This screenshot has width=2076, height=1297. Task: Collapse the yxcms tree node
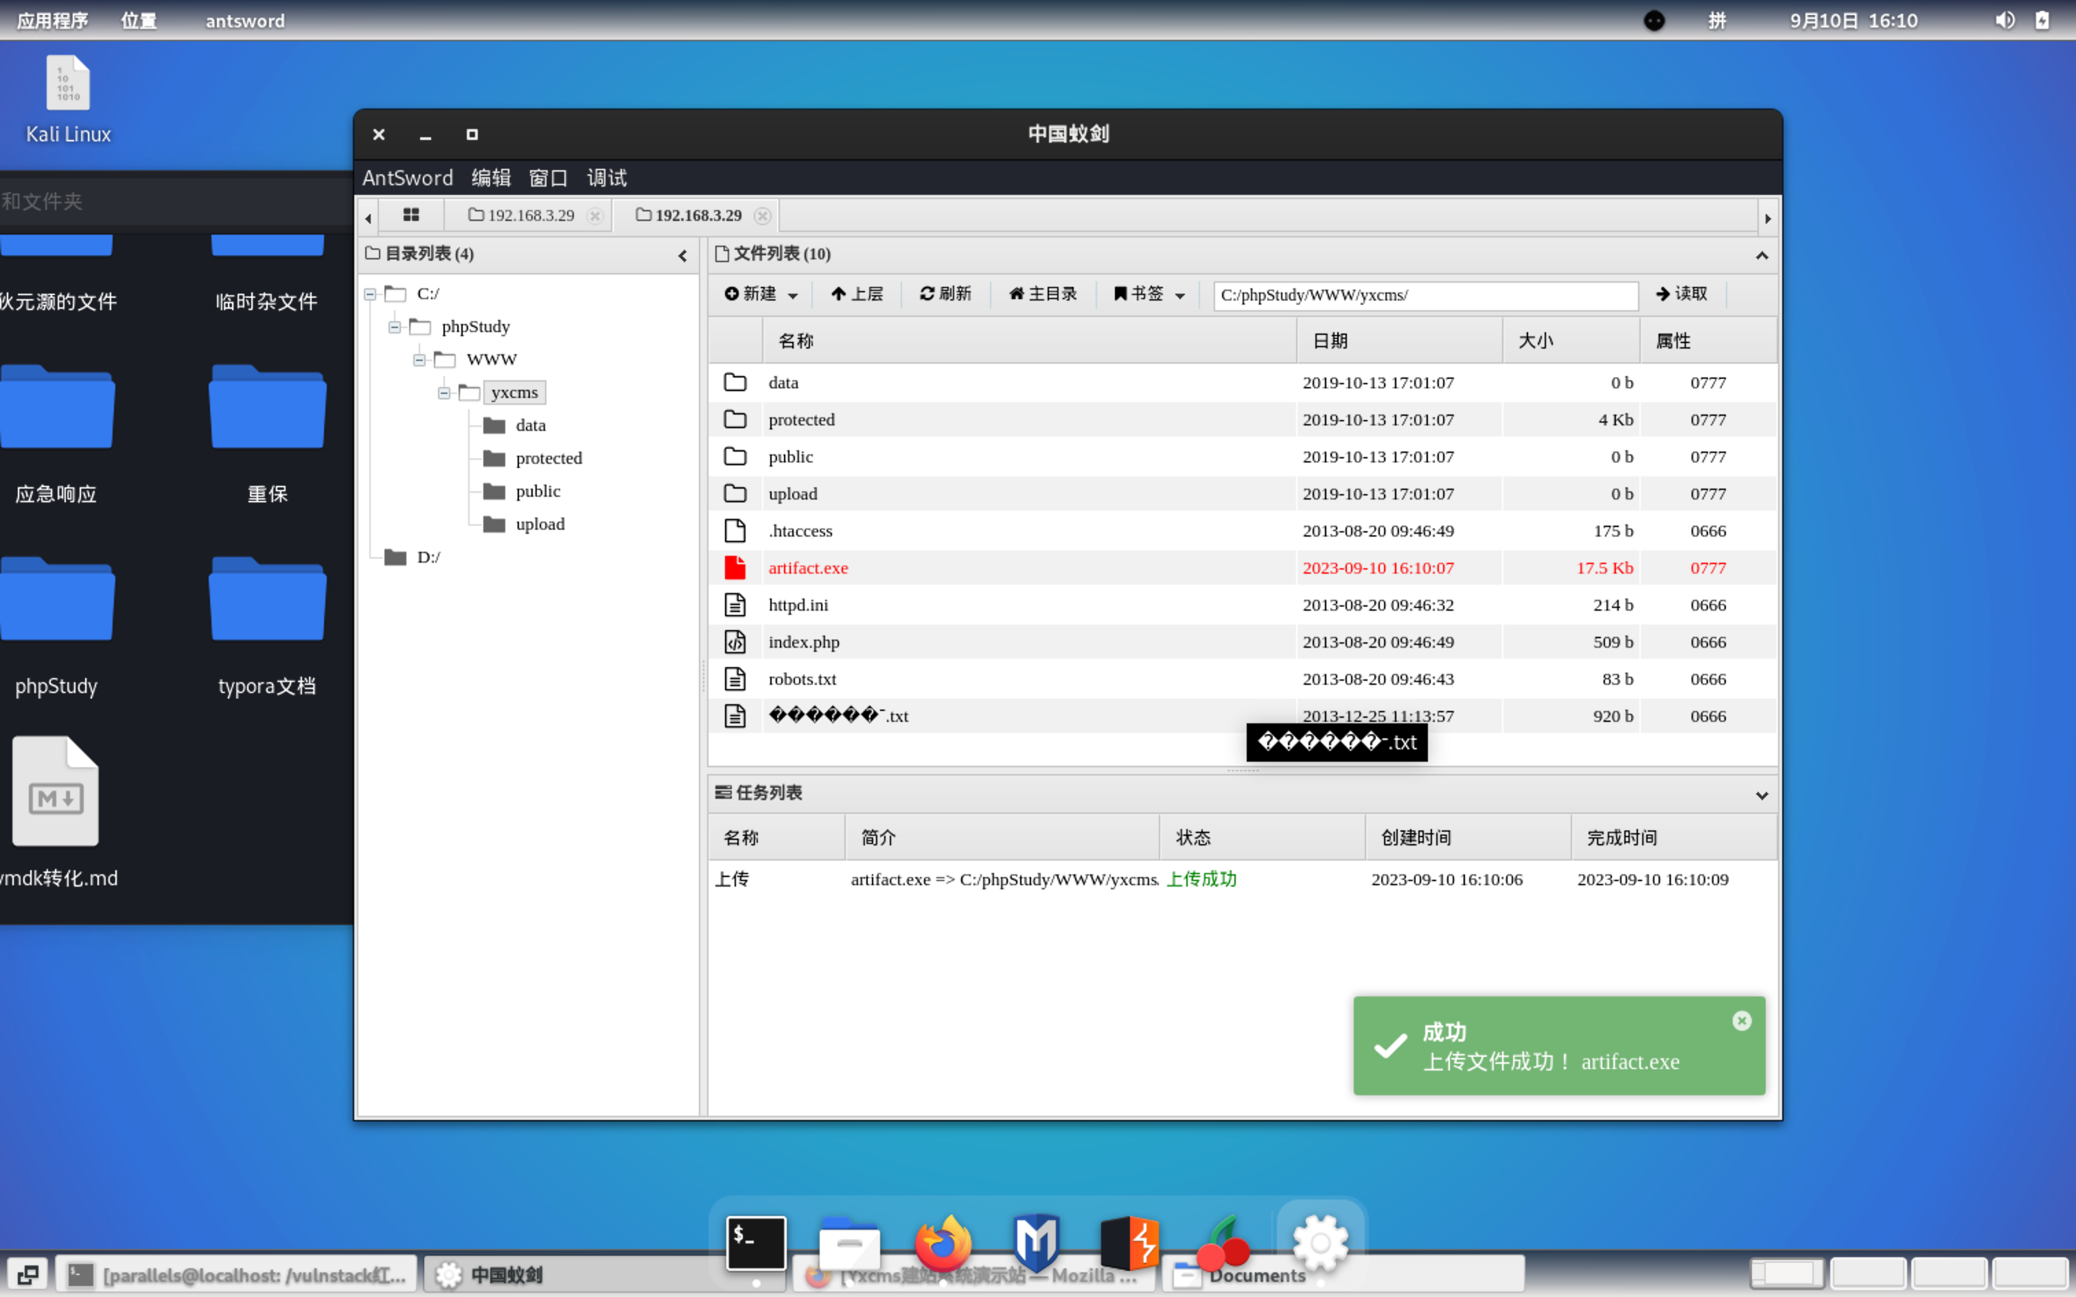click(444, 393)
